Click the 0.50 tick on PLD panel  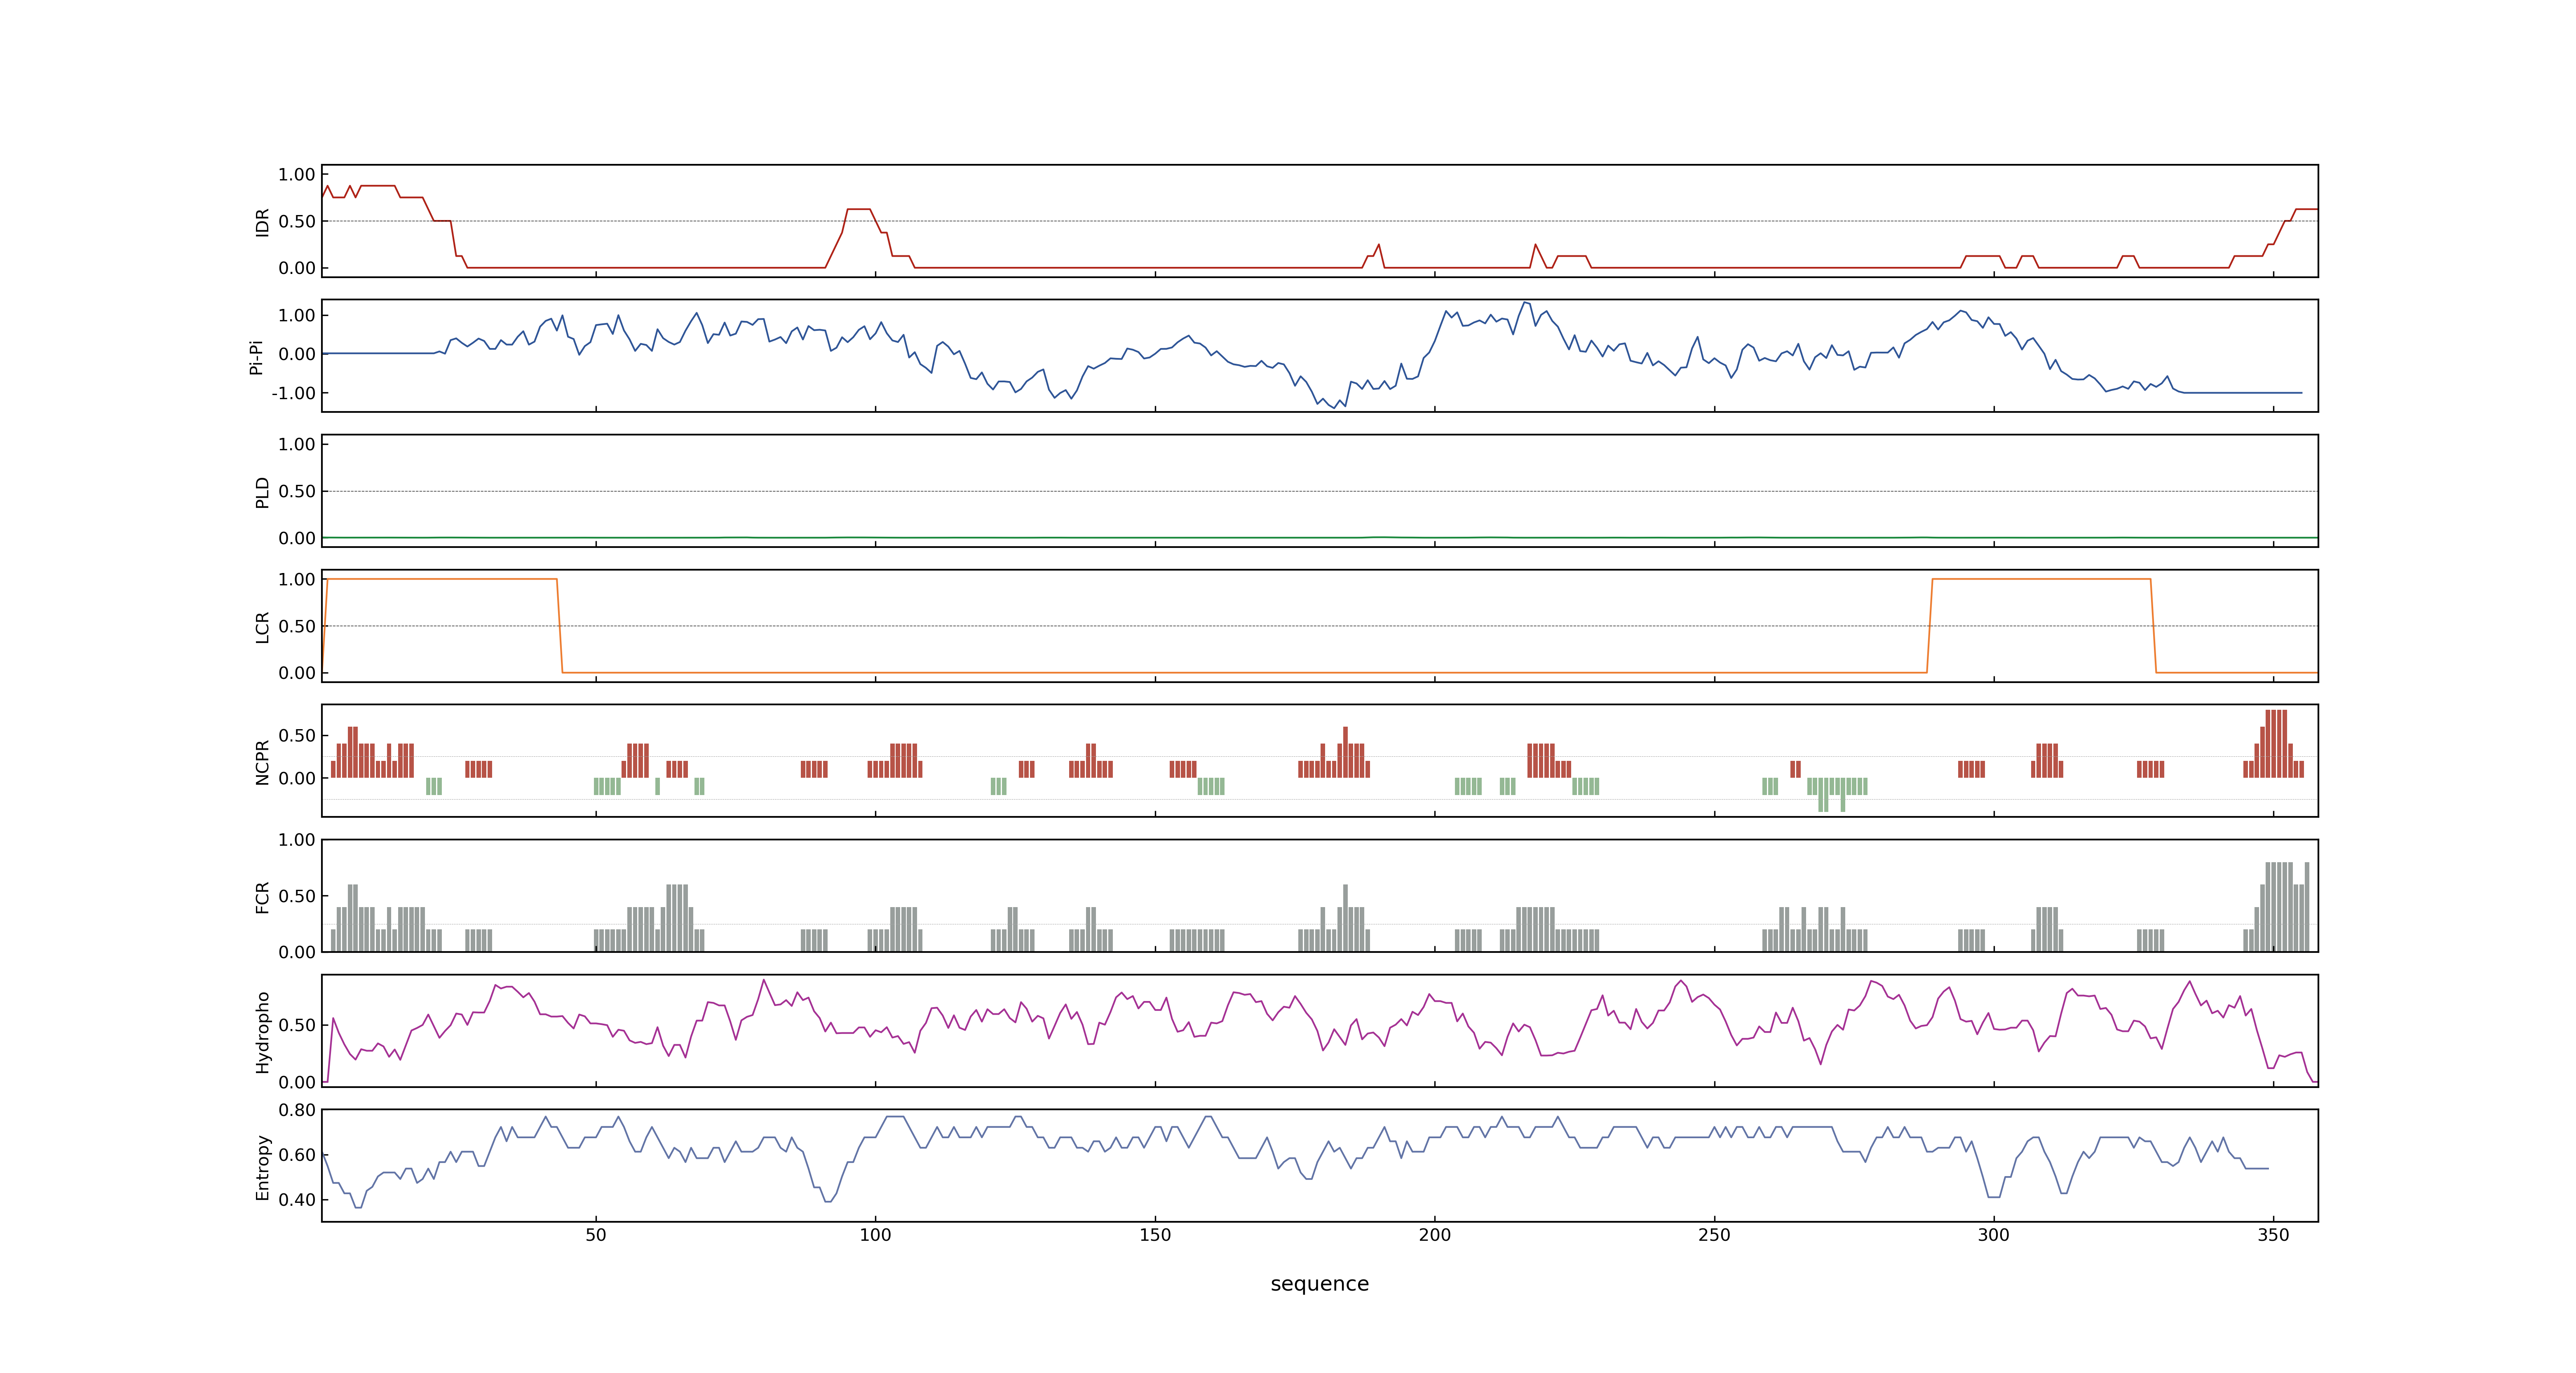pos(297,491)
